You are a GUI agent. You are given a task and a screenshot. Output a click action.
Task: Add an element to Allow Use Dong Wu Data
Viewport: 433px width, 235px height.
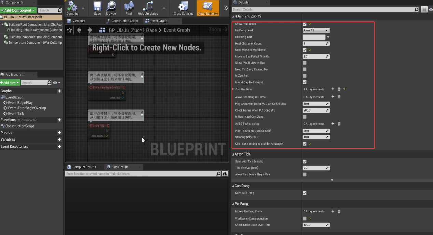(x=333, y=97)
